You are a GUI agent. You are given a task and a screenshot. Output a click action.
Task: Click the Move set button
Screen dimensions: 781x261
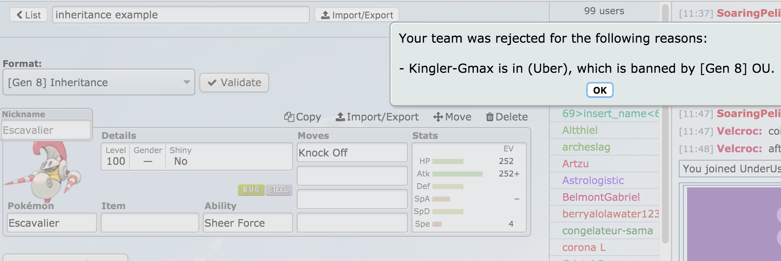coord(453,117)
